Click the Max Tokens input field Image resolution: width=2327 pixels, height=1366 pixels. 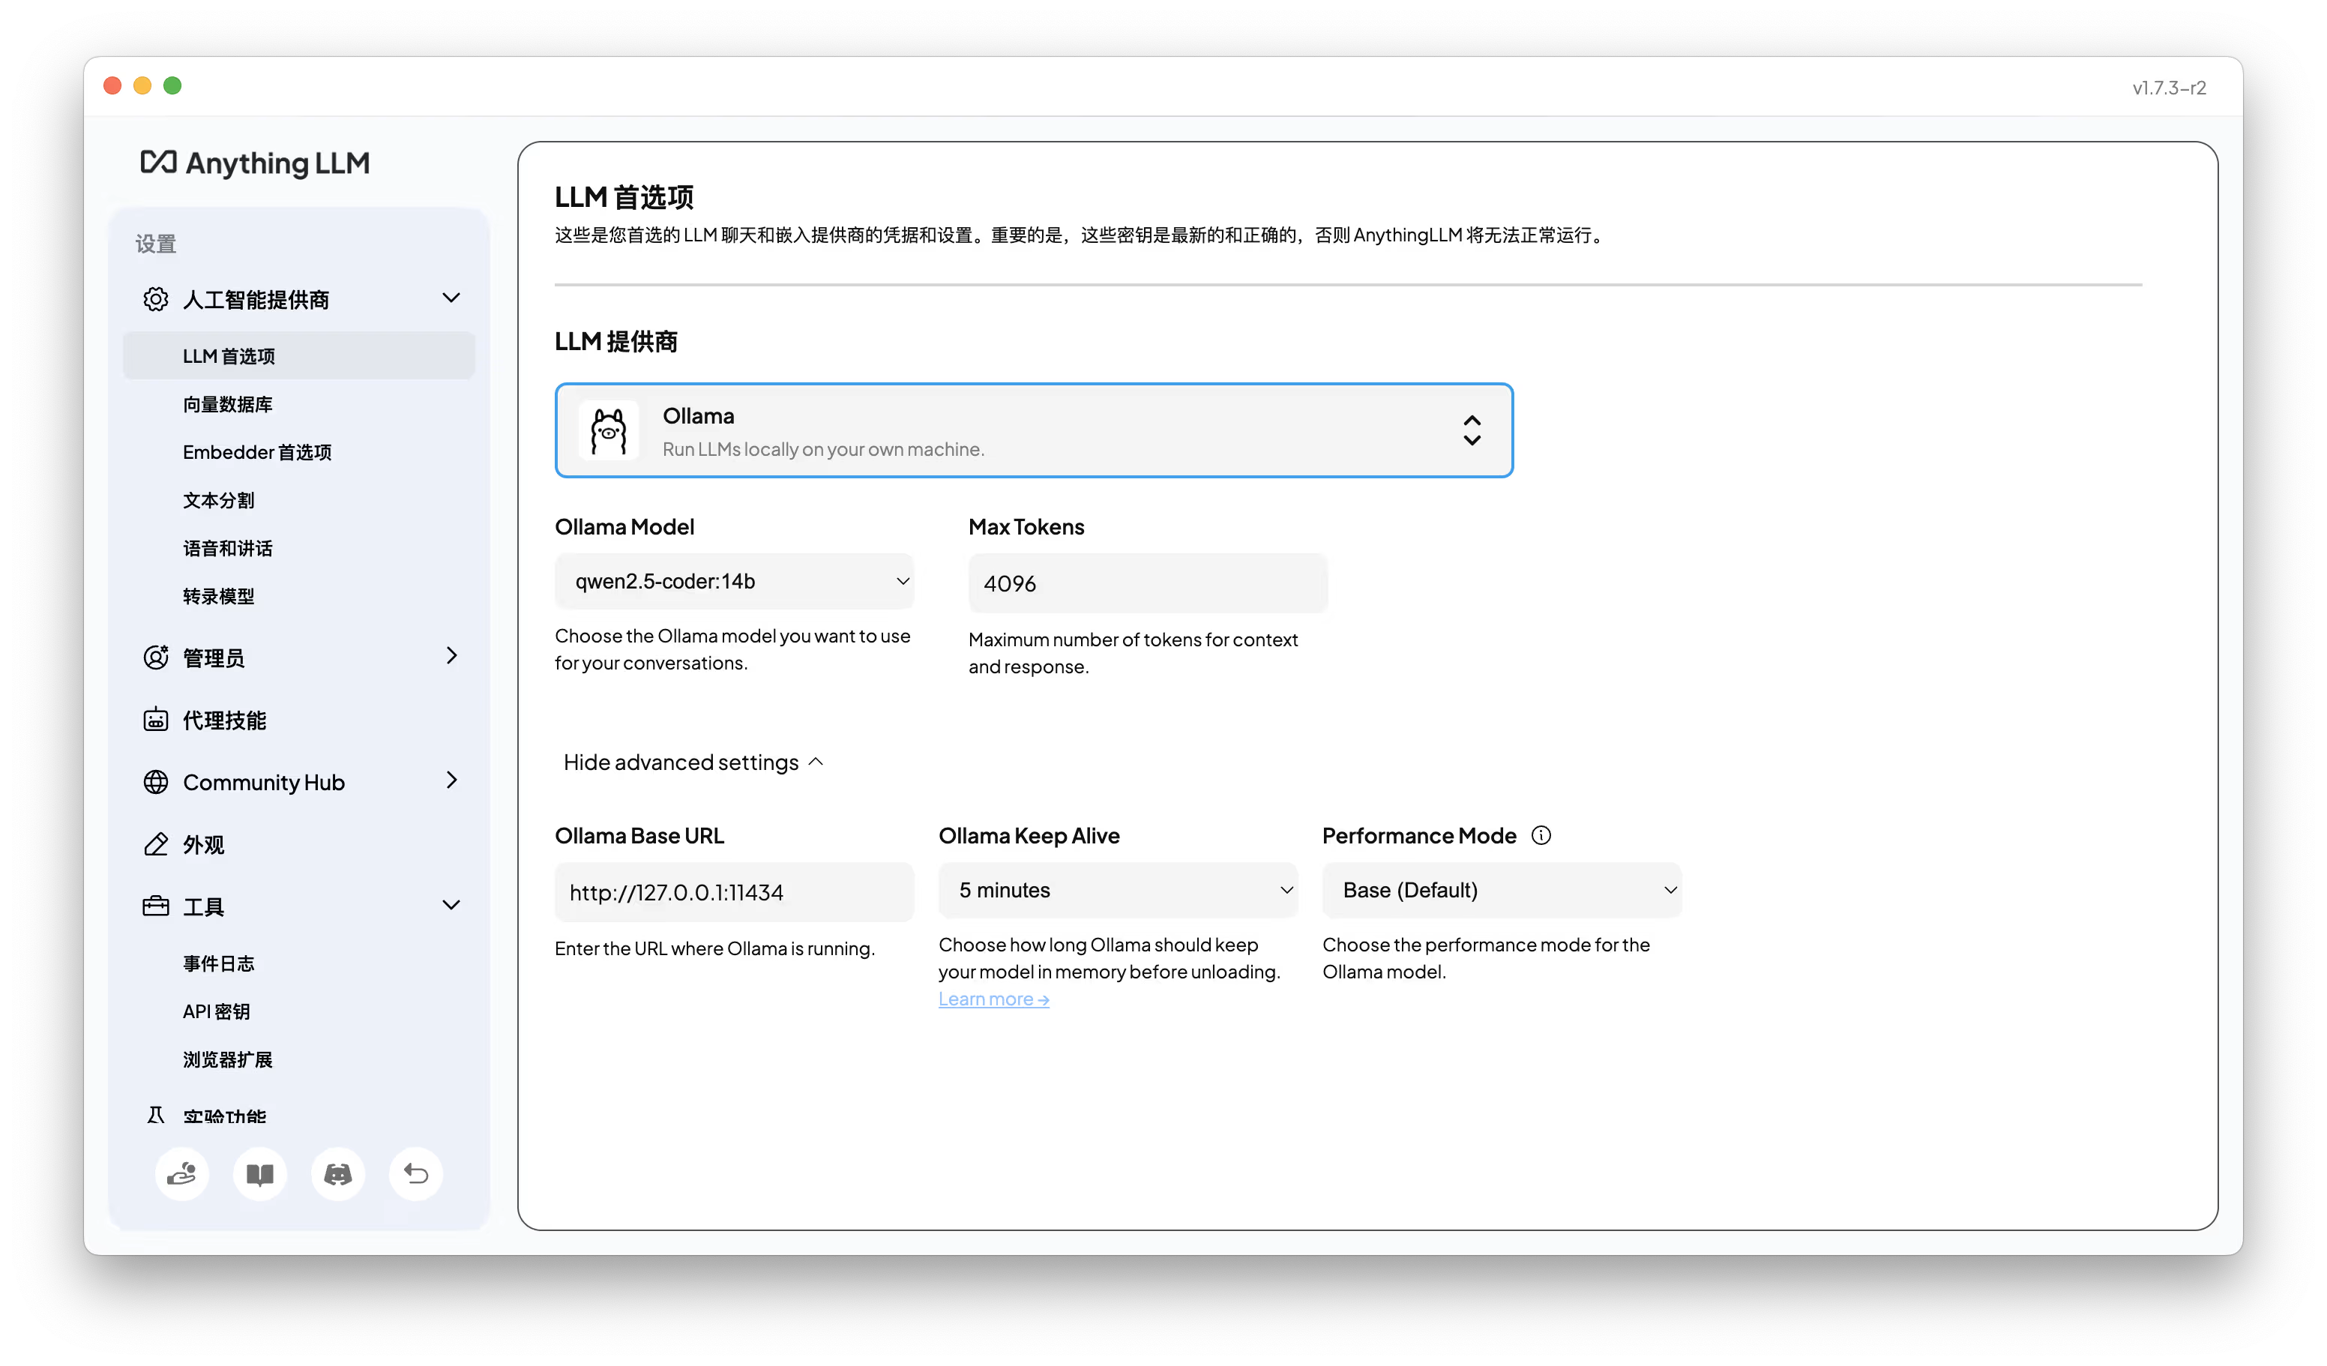[1148, 583]
